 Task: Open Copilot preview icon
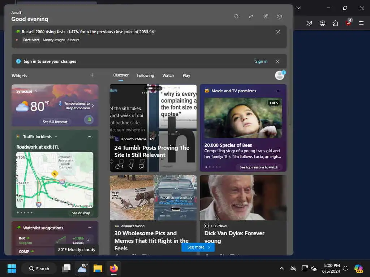pos(358,268)
